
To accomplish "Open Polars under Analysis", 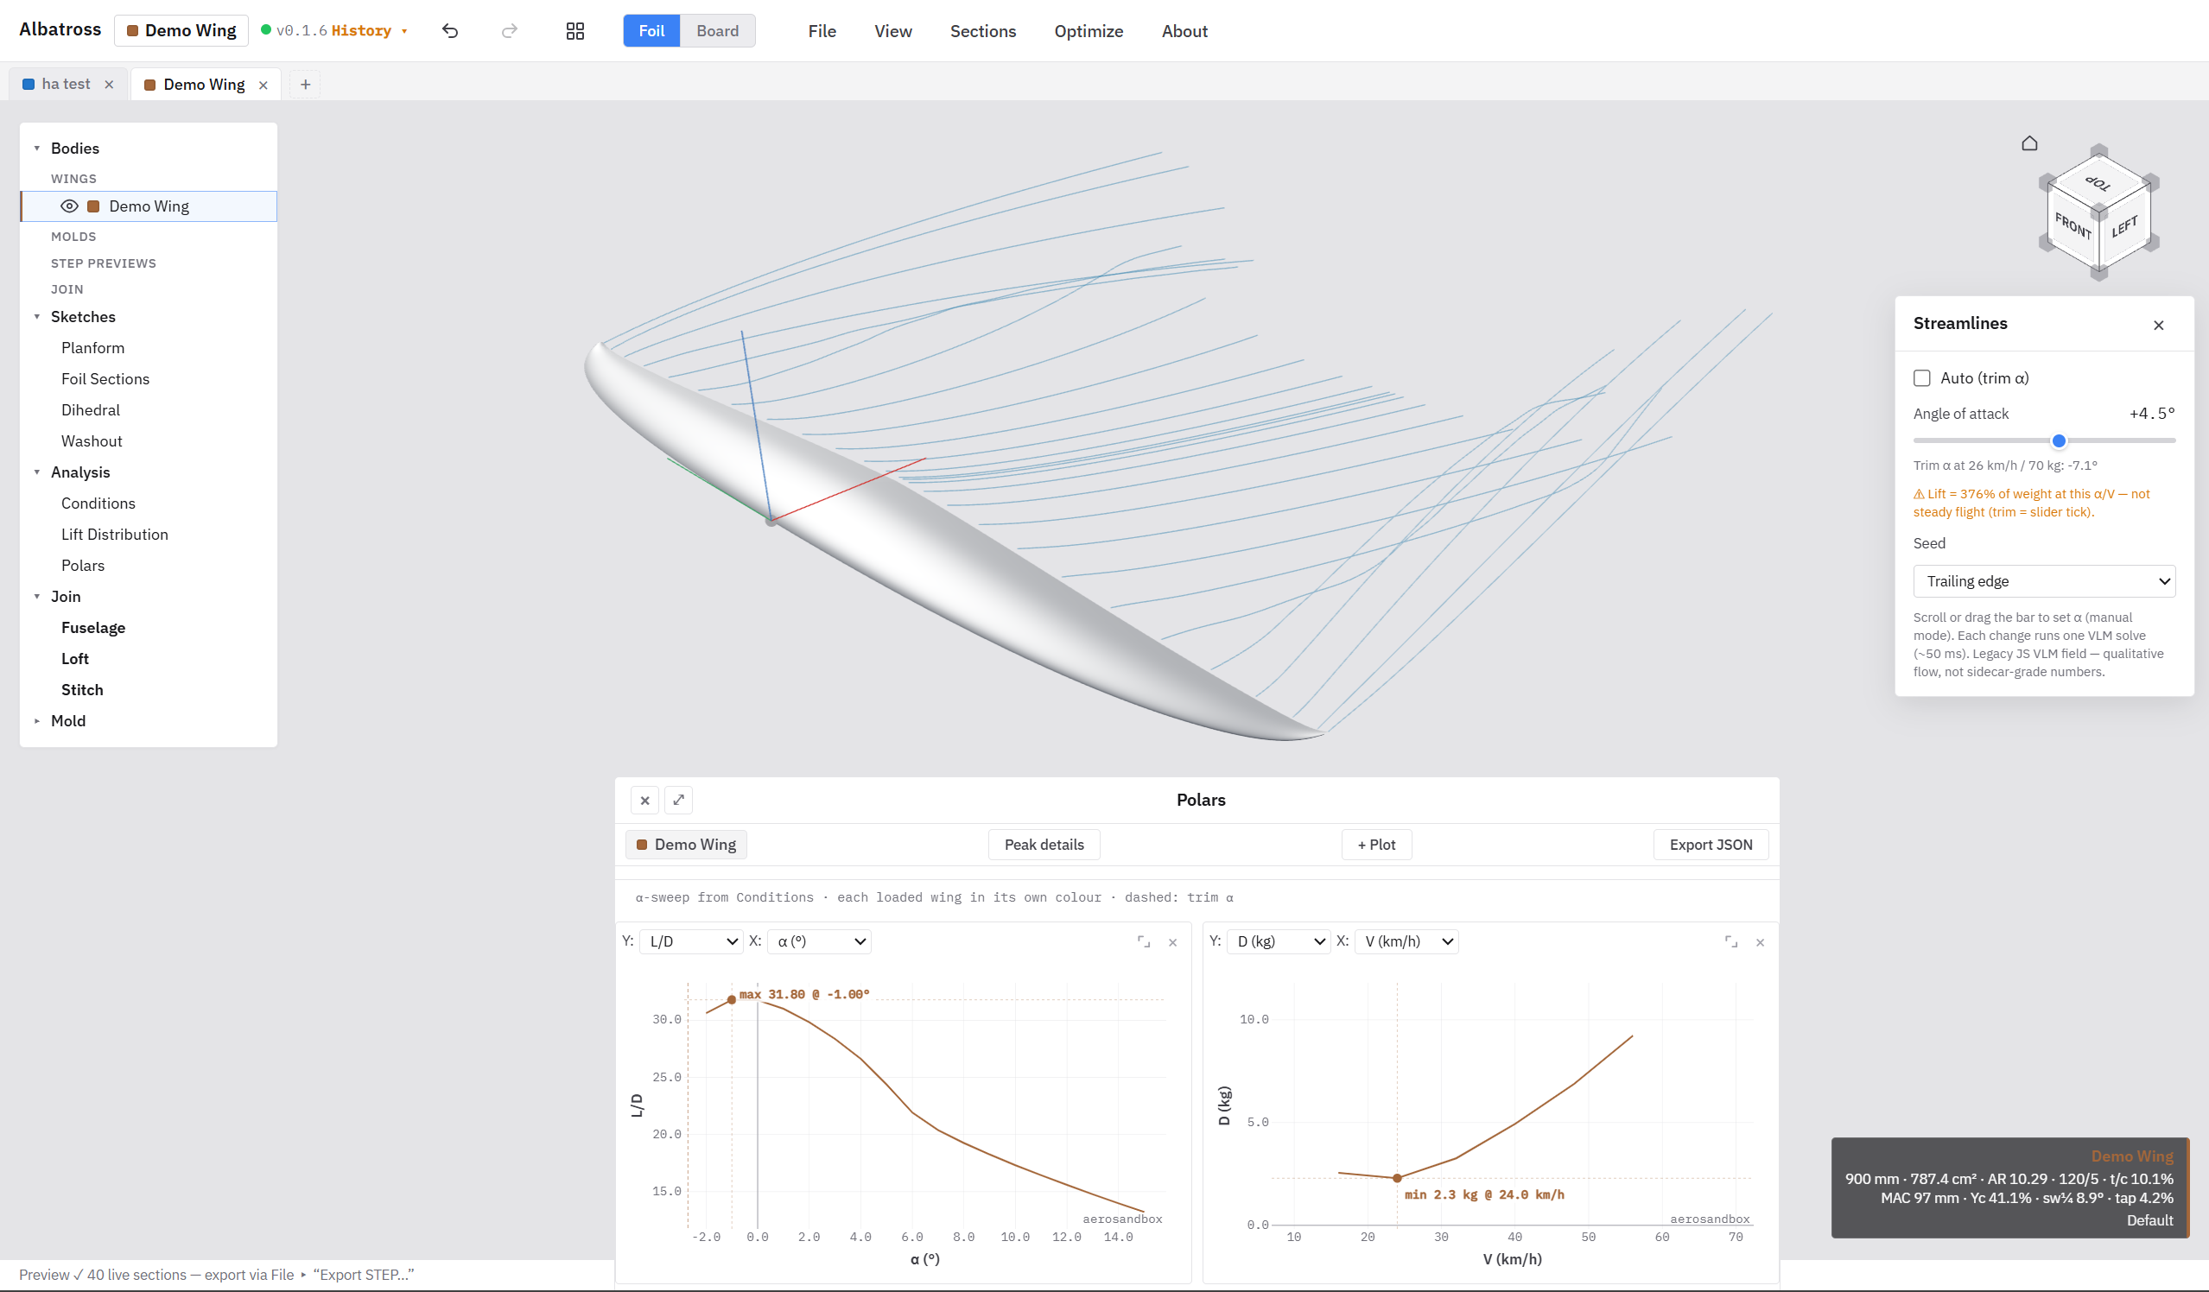I will pos(83,566).
